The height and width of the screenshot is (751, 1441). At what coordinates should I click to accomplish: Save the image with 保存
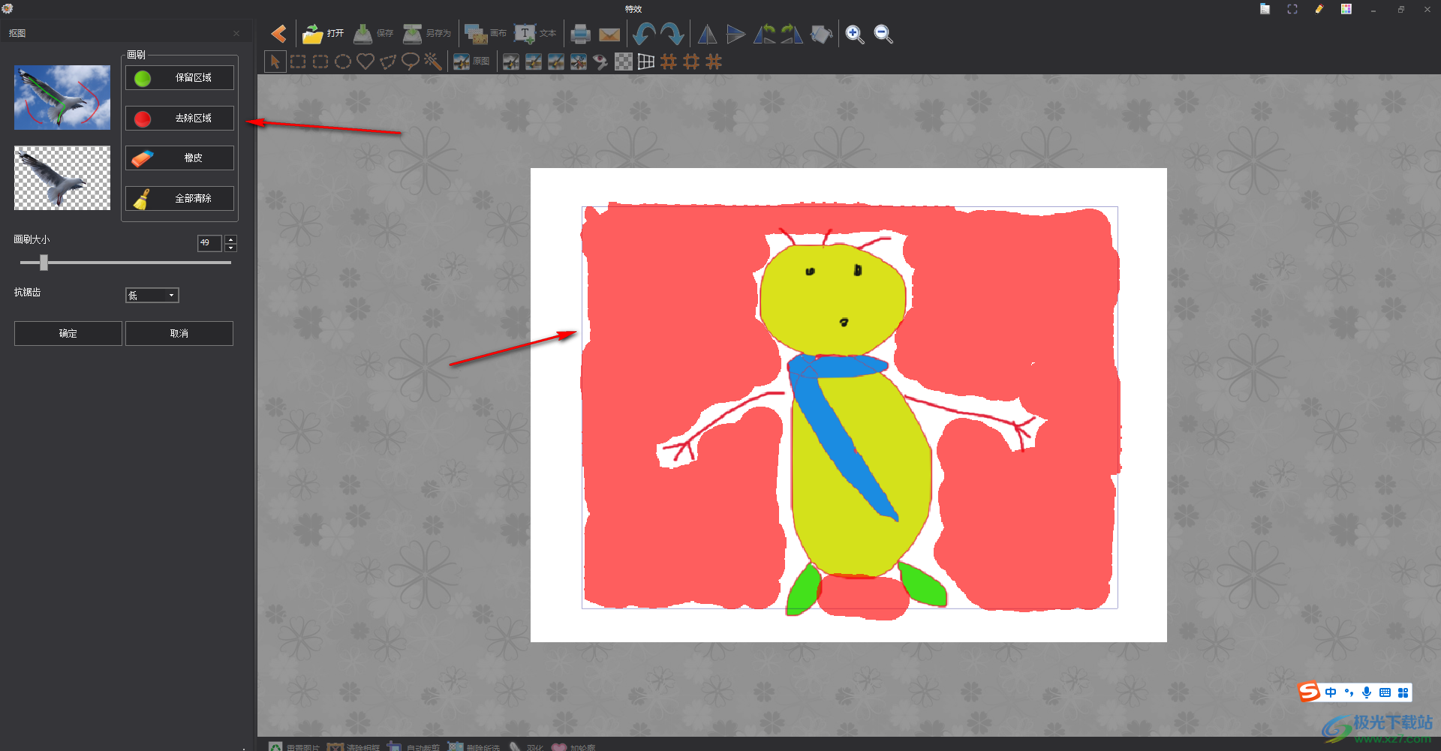tap(373, 34)
